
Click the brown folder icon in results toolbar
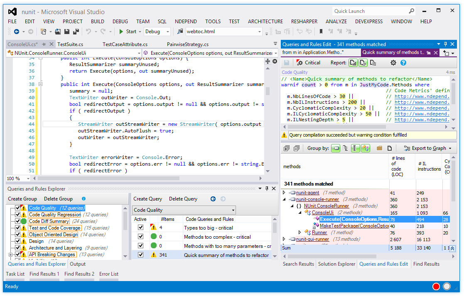tap(379, 148)
